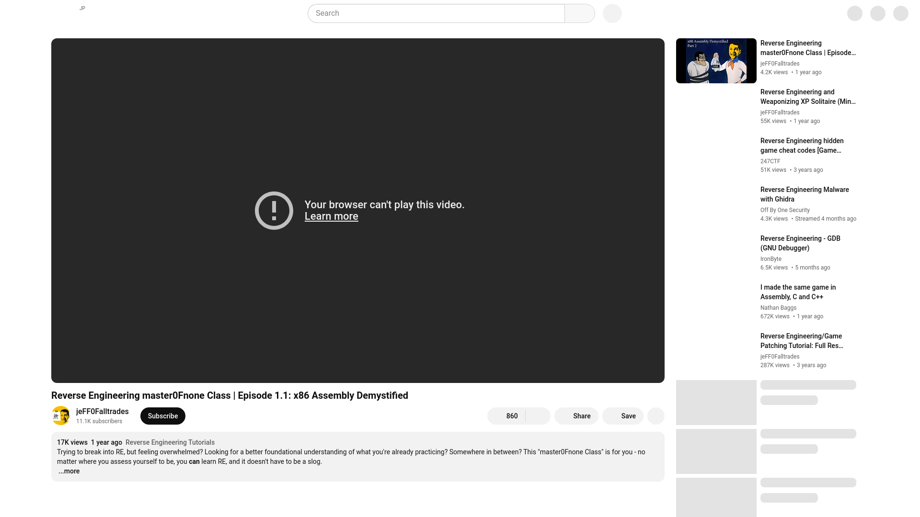The width and height of the screenshot is (920, 517).
Task: Expand the video description with ...more
Action: point(68,471)
